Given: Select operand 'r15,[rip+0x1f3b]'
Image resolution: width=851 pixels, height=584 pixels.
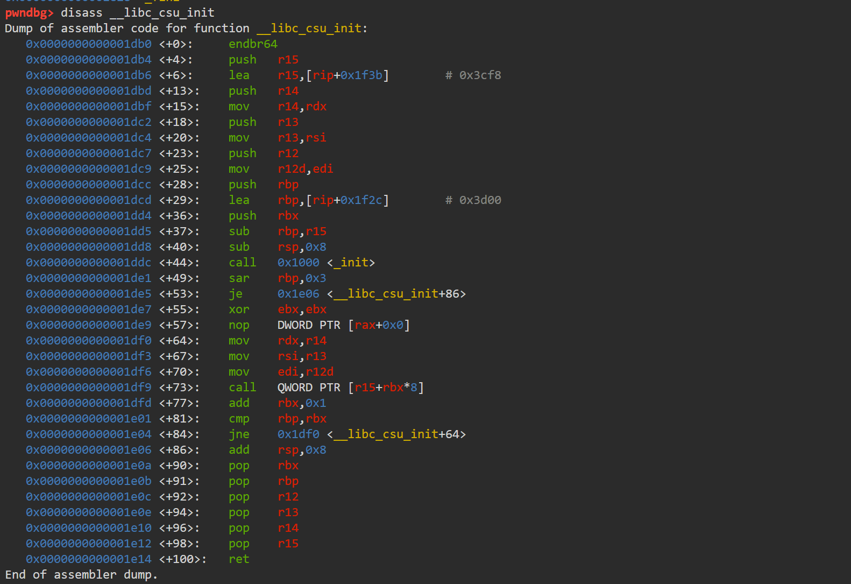Looking at the screenshot, I should [x=334, y=75].
